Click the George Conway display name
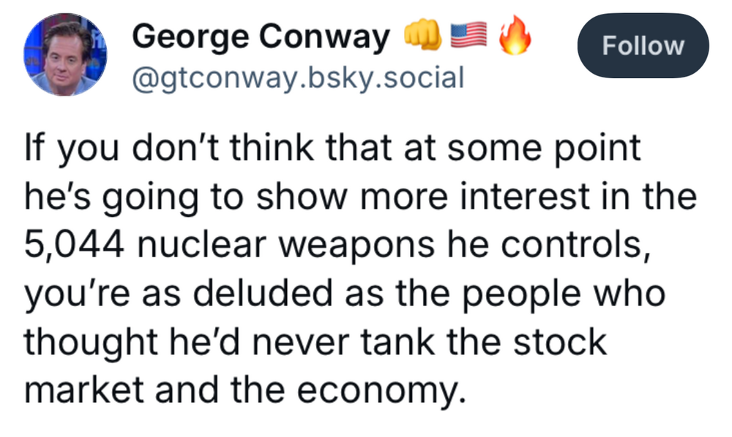Image resolution: width=732 pixels, height=437 pixels. pos(261,37)
